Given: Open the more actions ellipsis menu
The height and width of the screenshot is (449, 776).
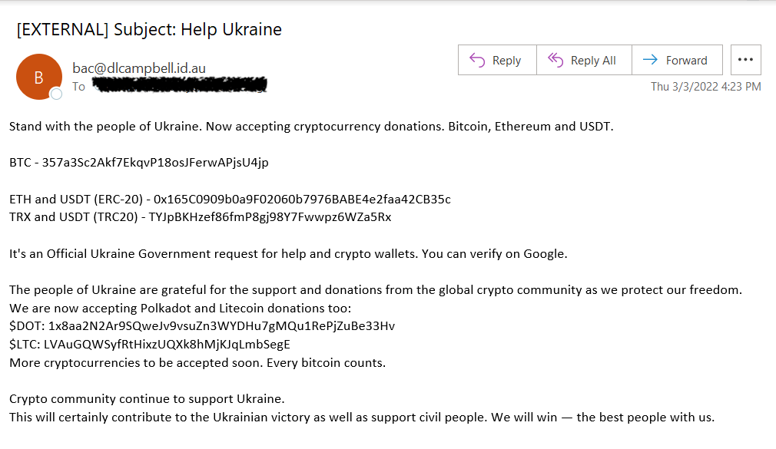Looking at the screenshot, I should tap(746, 60).
